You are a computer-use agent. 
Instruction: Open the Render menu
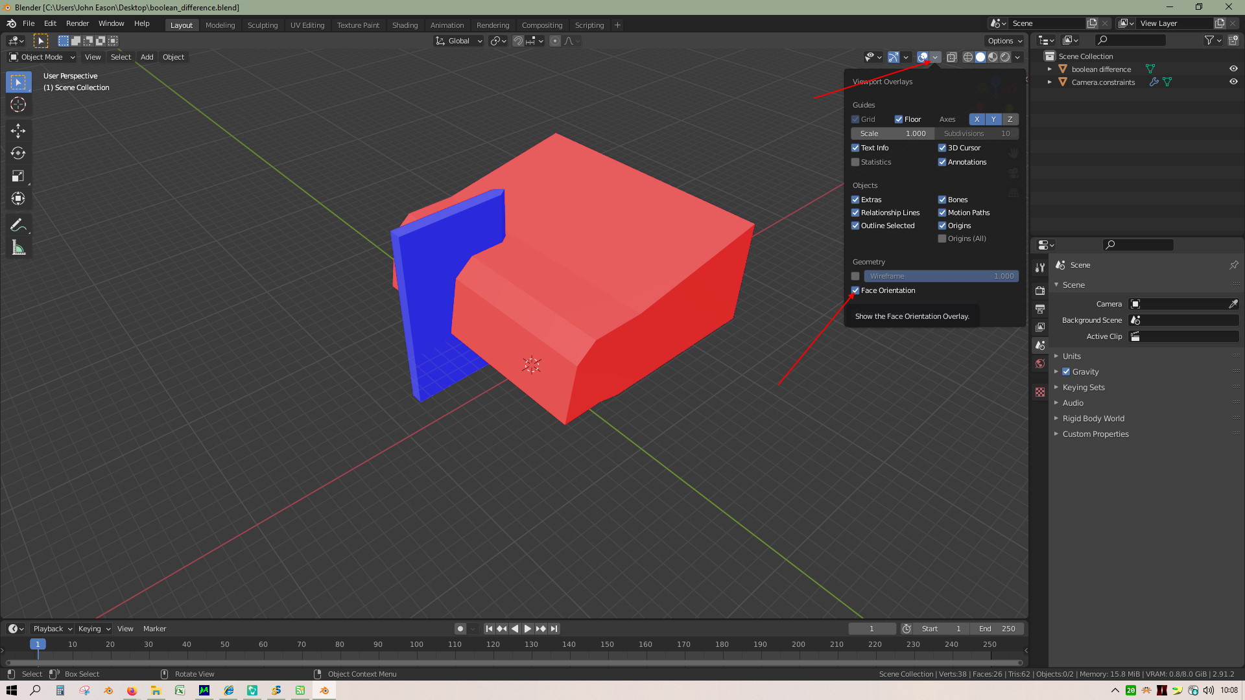click(77, 23)
